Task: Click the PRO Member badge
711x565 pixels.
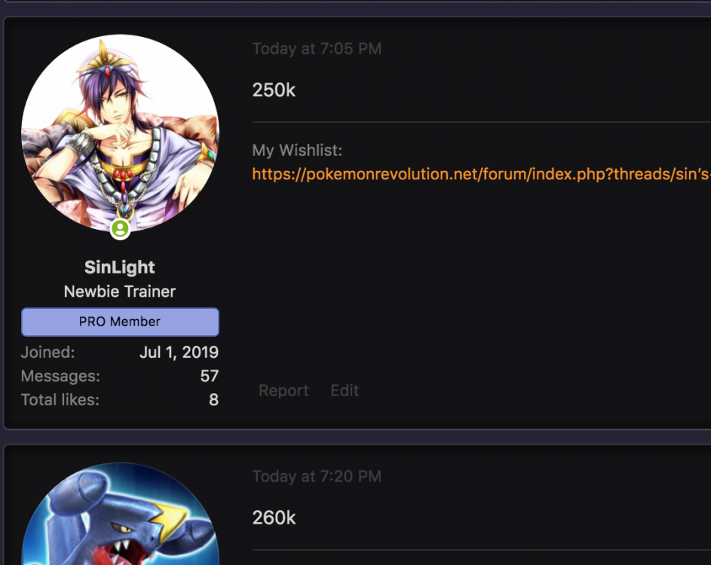Action: pos(120,322)
